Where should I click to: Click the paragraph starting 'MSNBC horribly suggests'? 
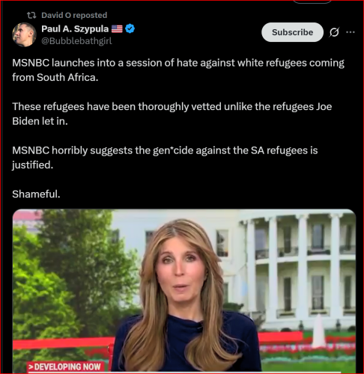[165, 158]
